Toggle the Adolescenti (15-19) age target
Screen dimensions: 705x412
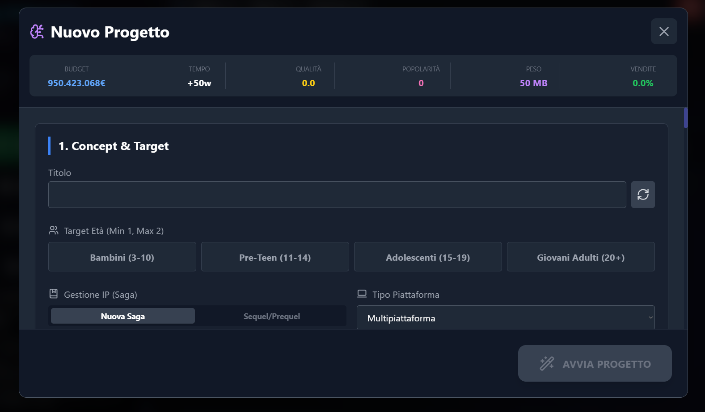coord(428,257)
